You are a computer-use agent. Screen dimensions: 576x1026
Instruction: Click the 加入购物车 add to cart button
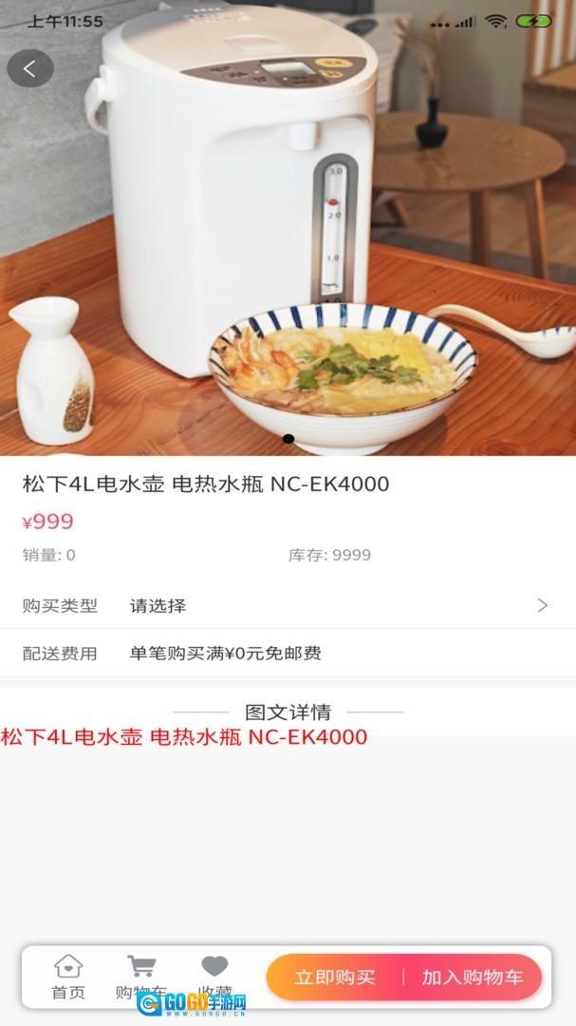pyautogui.click(x=473, y=977)
